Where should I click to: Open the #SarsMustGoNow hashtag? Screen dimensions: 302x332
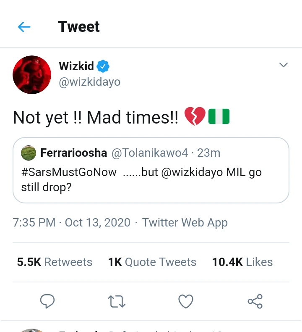69,173
